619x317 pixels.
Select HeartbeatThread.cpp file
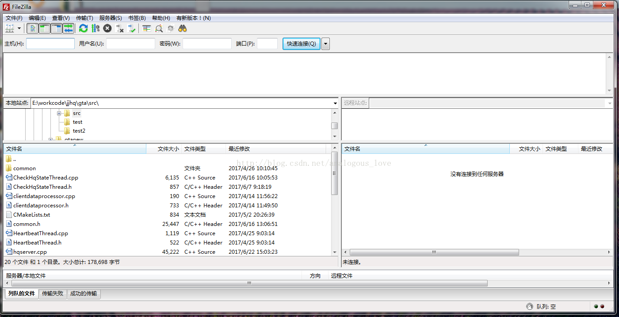[167, 233]
